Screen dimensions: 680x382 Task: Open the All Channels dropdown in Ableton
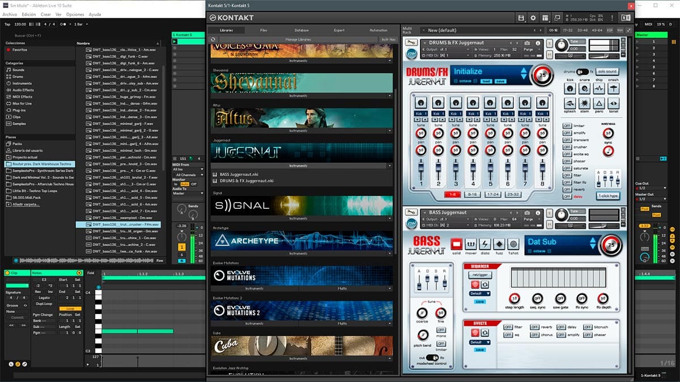pos(188,175)
